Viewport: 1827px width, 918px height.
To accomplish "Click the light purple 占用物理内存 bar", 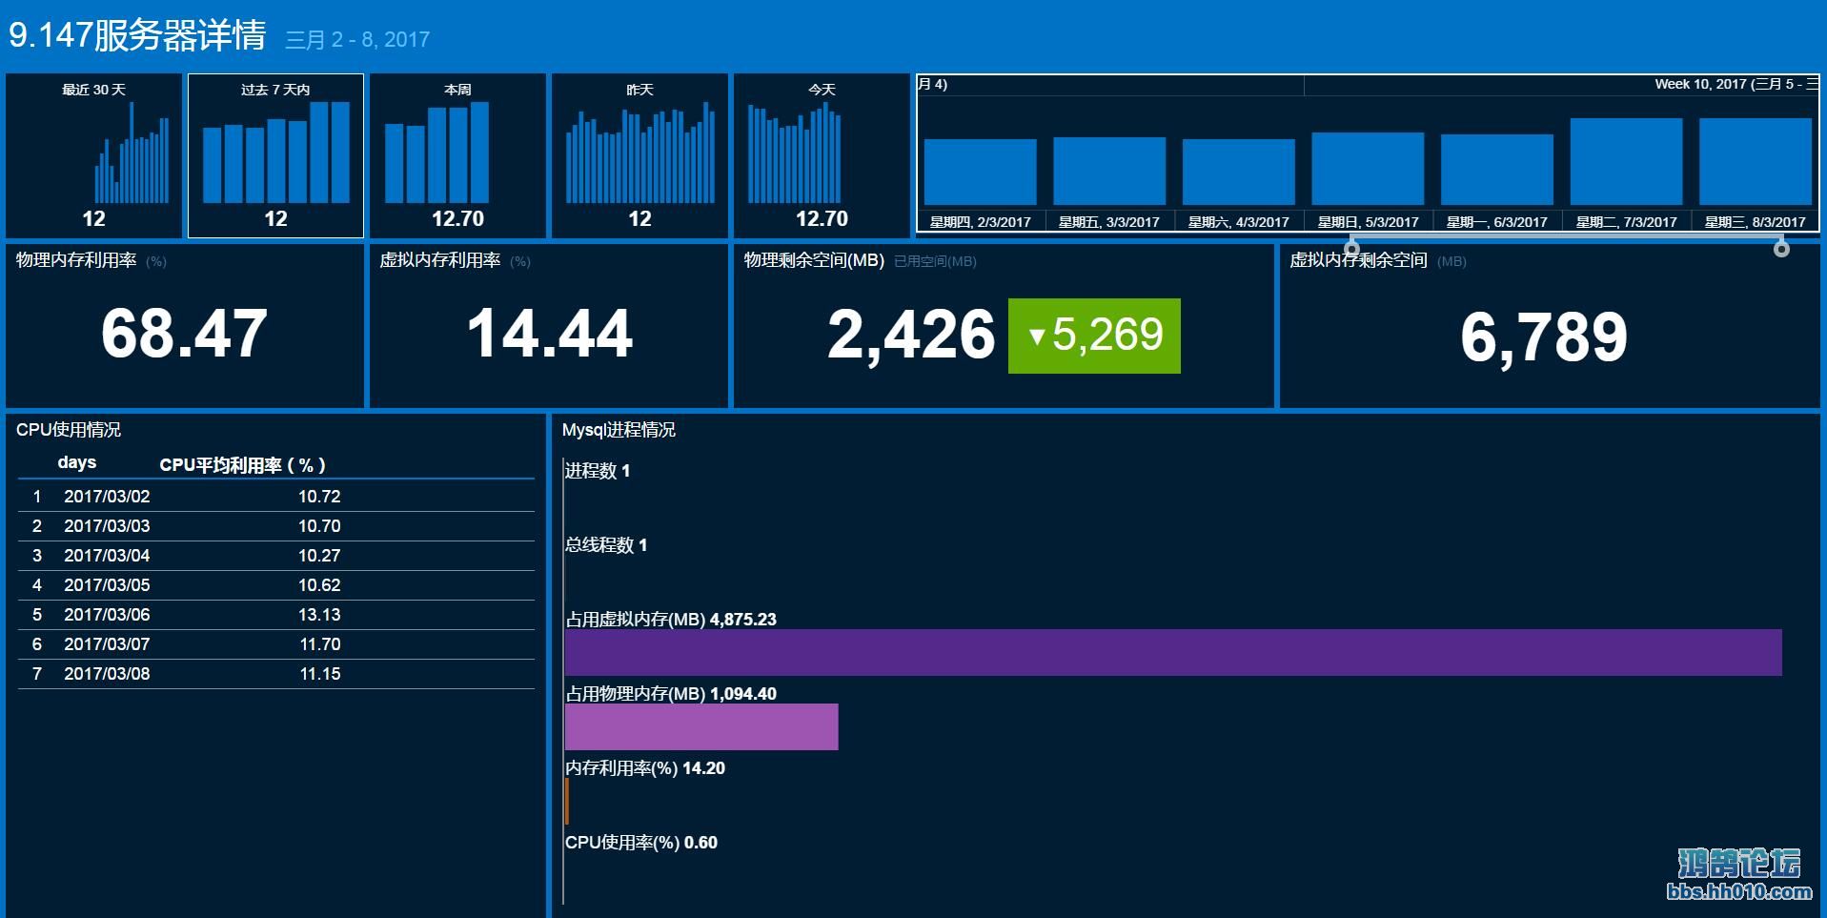I will pyautogui.click(x=701, y=726).
